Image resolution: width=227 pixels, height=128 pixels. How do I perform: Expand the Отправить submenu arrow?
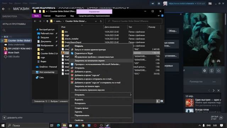tap(131, 95)
